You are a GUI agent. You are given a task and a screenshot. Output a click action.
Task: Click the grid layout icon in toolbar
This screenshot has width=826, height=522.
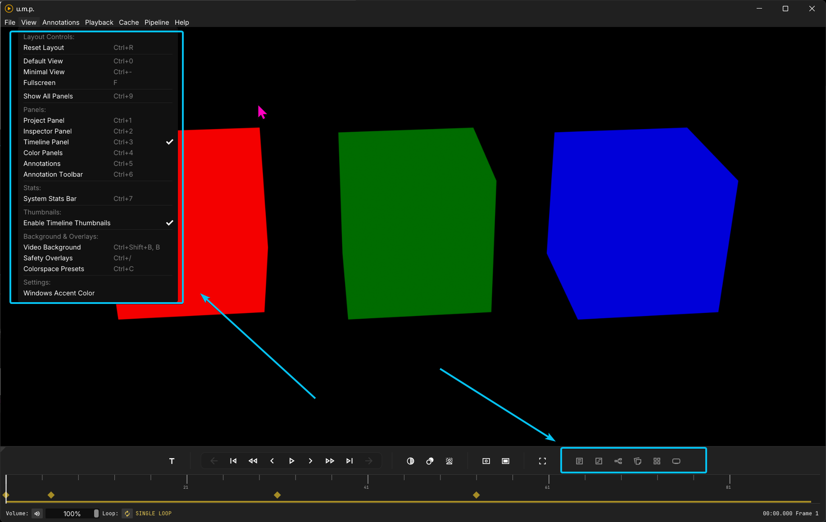[657, 461]
